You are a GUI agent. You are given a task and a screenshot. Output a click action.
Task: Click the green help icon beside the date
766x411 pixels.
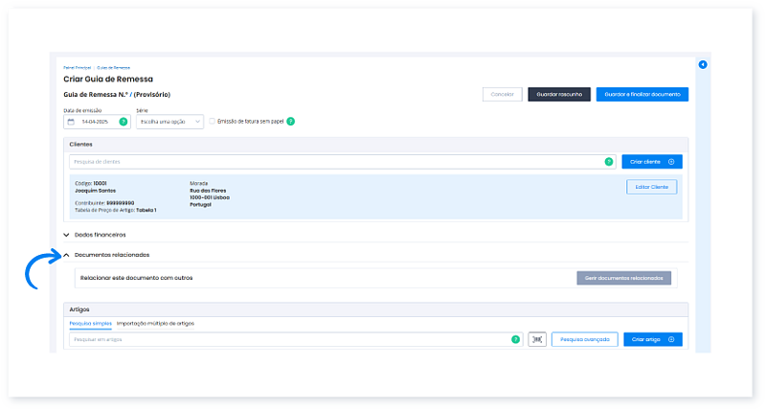click(x=123, y=122)
